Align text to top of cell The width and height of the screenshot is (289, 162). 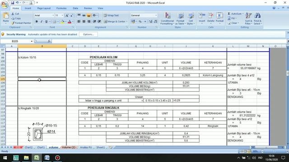79,15
